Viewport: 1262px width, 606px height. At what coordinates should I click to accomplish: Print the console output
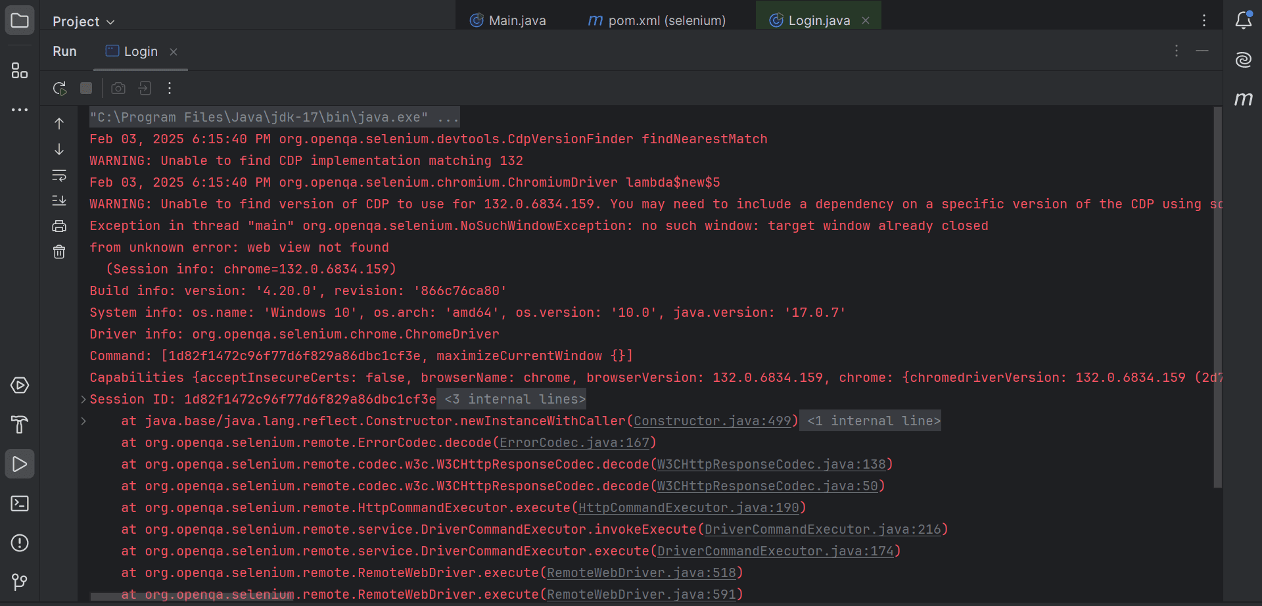pyautogui.click(x=59, y=225)
